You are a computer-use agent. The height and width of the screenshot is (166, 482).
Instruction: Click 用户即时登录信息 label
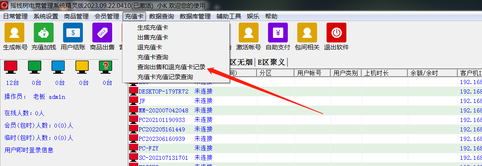[x=29, y=150]
